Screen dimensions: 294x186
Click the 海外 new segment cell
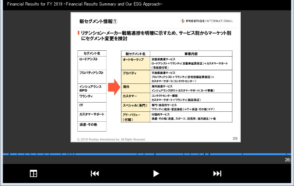point(136,88)
